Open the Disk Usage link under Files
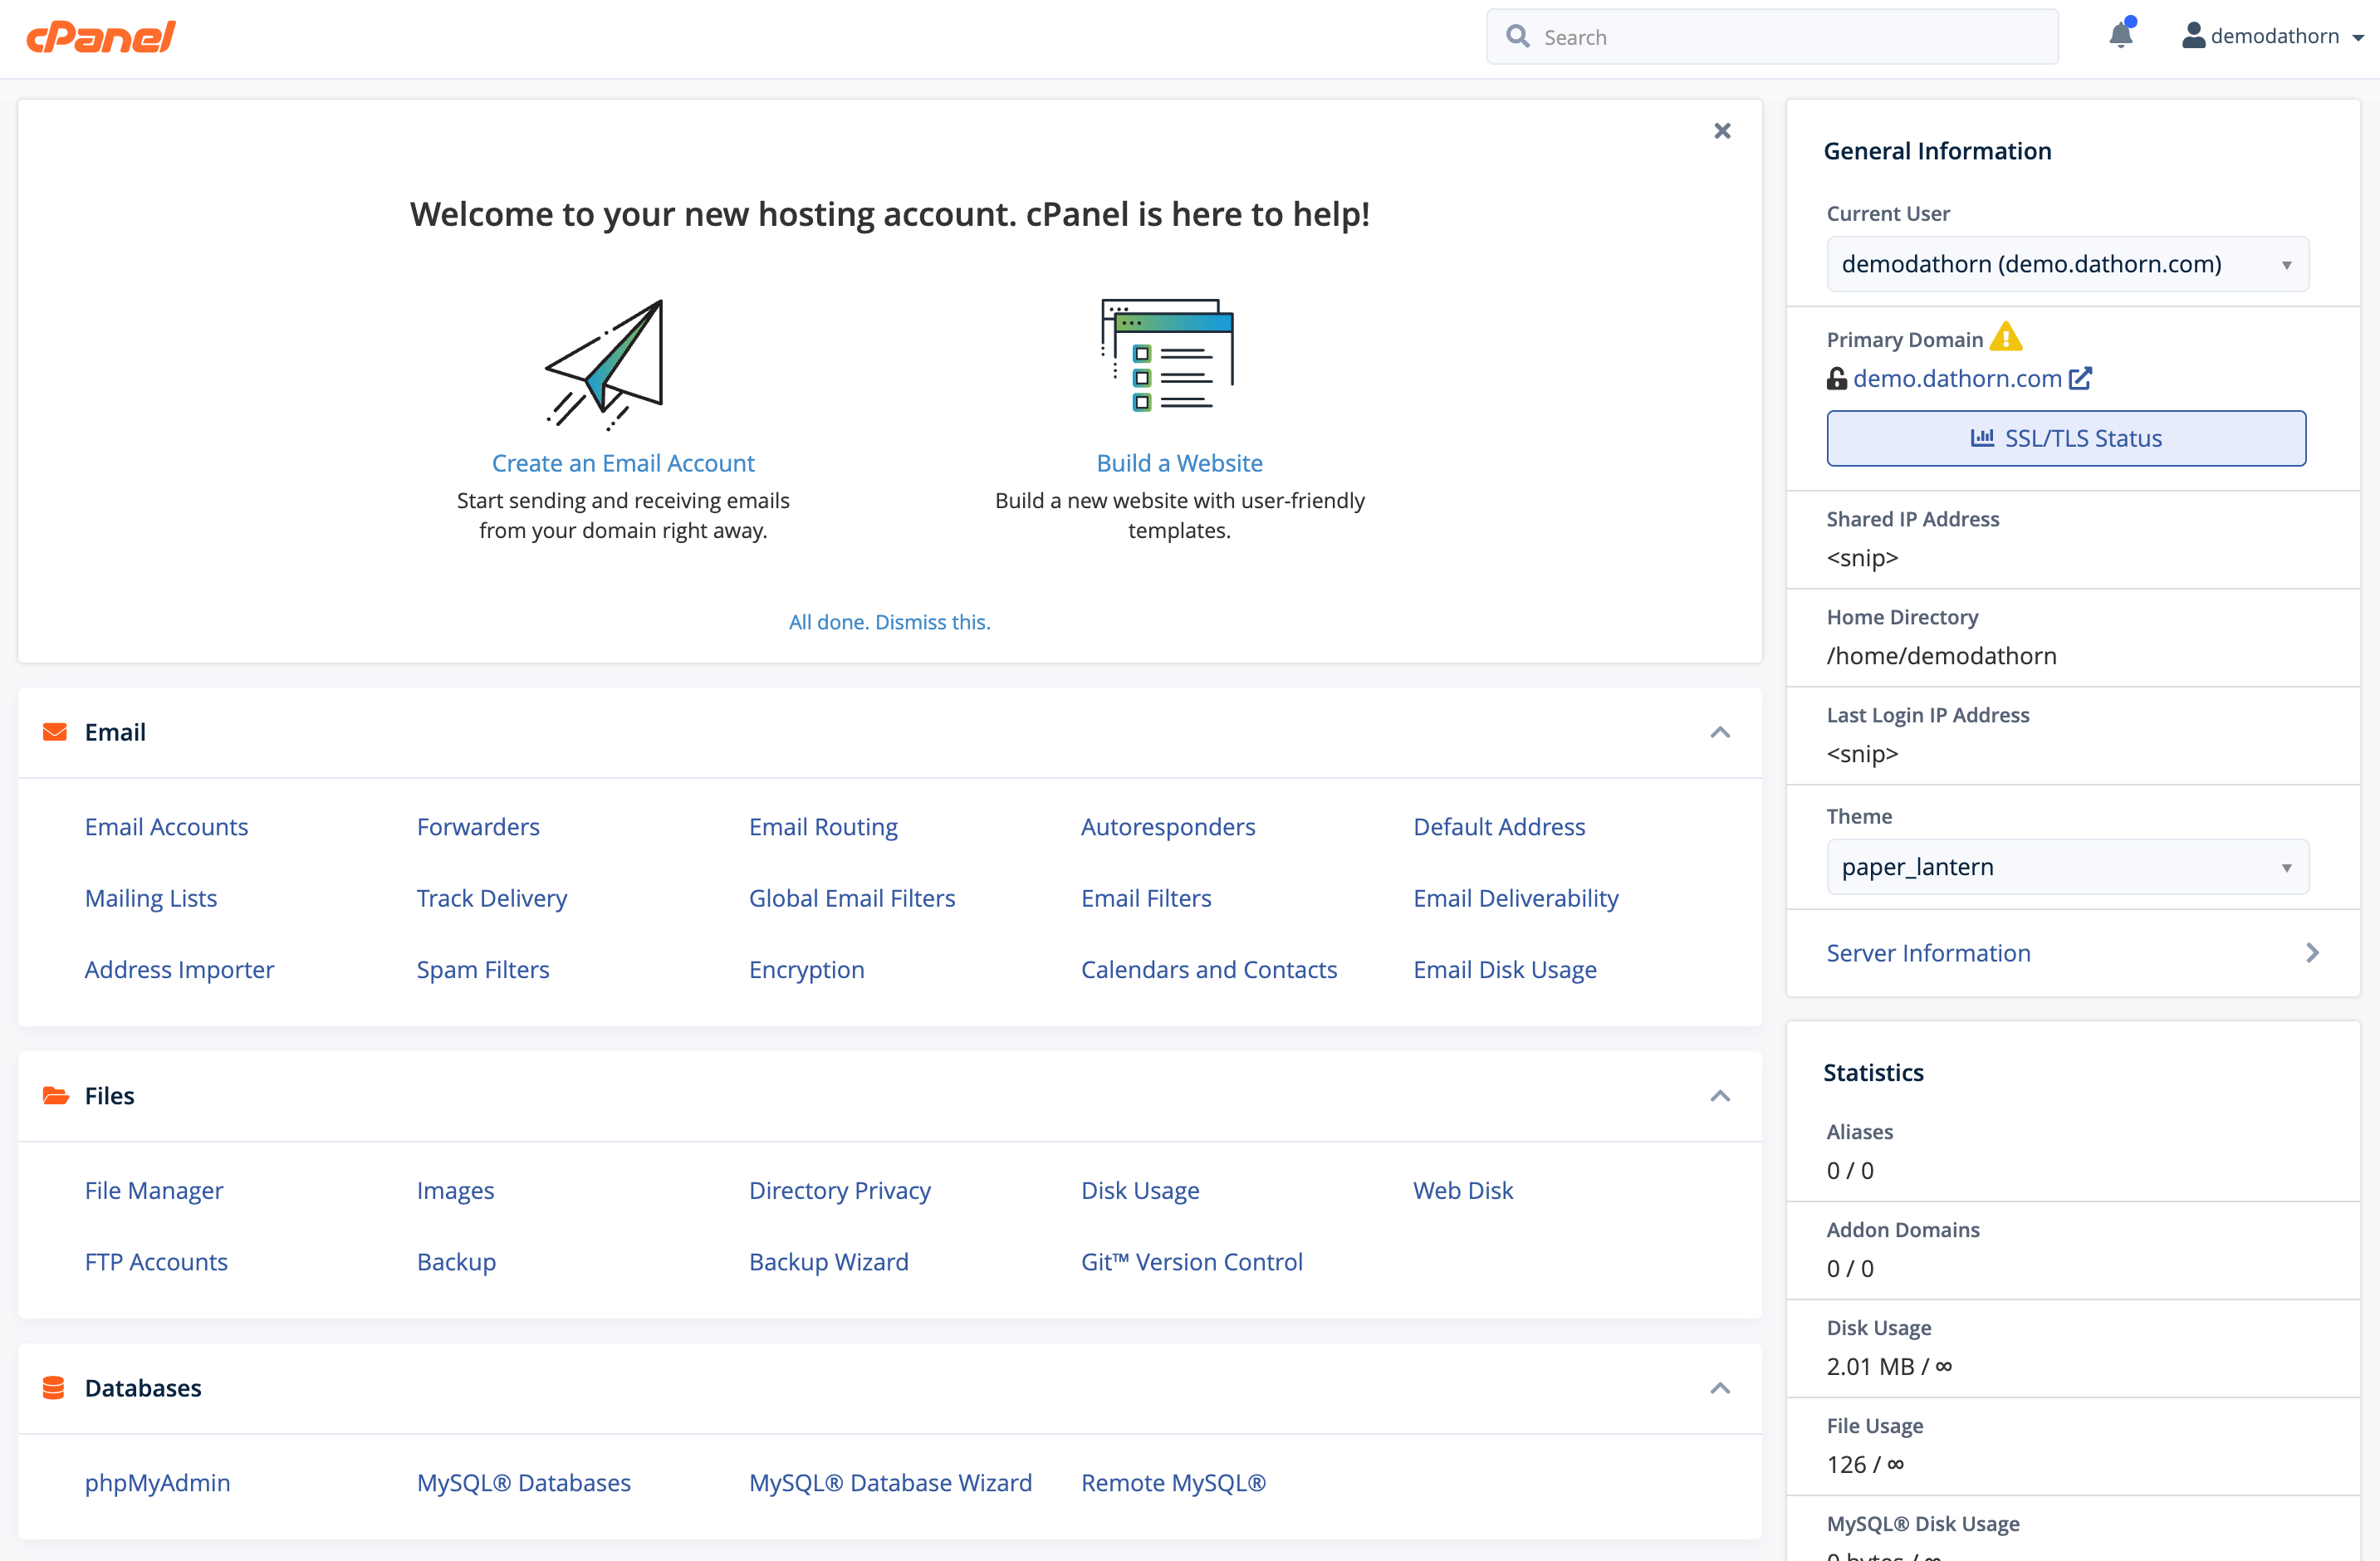This screenshot has width=2380, height=1561. (1140, 1189)
